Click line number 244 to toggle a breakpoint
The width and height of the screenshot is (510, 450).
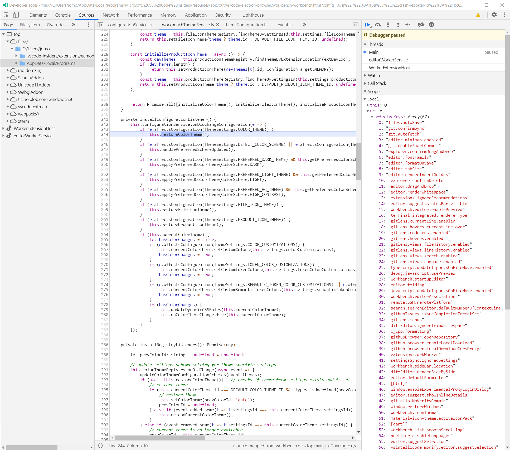pyautogui.click(x=105, y=134)
